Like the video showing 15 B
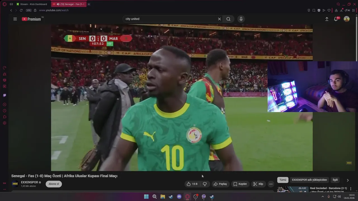 (x=192, y=184)
